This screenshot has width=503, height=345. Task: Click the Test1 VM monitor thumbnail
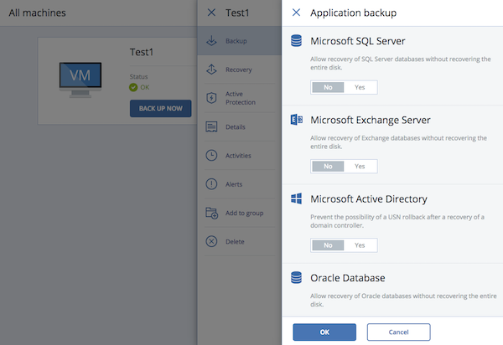80,75
